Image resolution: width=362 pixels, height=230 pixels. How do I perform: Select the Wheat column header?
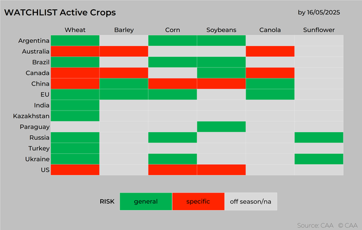tap(75, 30)
